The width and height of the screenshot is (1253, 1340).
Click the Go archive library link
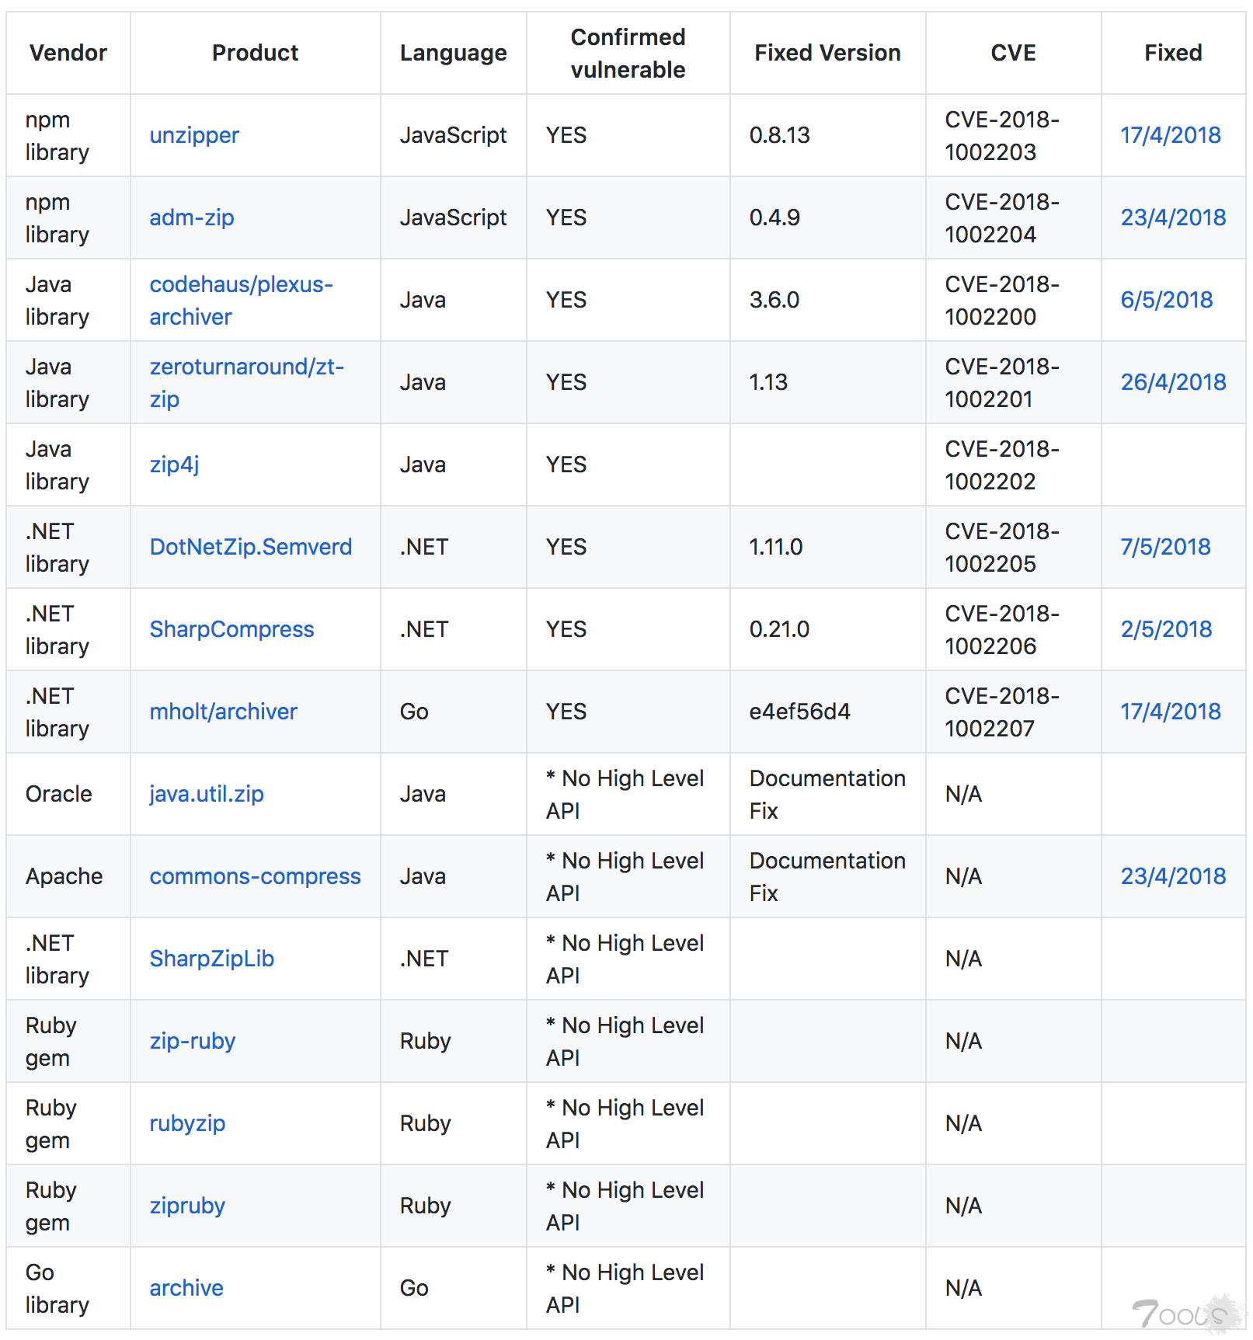tap(186, 1288)
